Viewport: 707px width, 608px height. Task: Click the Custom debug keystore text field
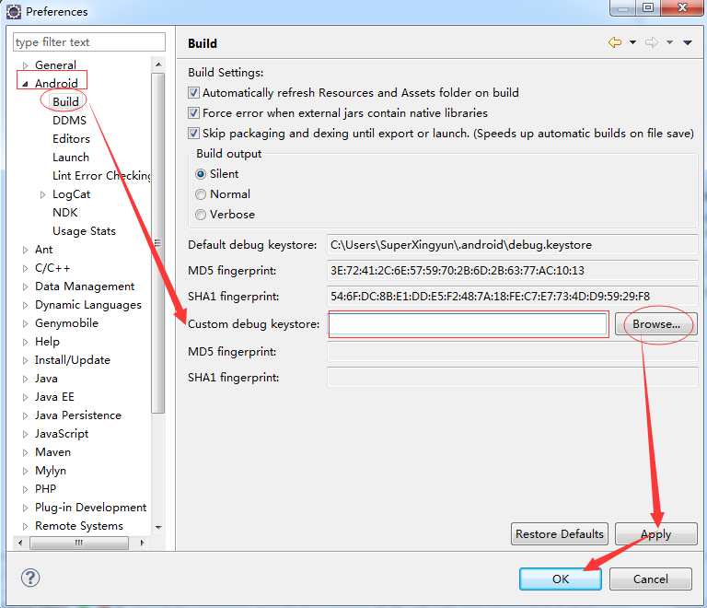(468, 324)
